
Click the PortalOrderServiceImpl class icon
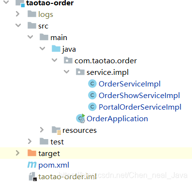pos(92,107)
